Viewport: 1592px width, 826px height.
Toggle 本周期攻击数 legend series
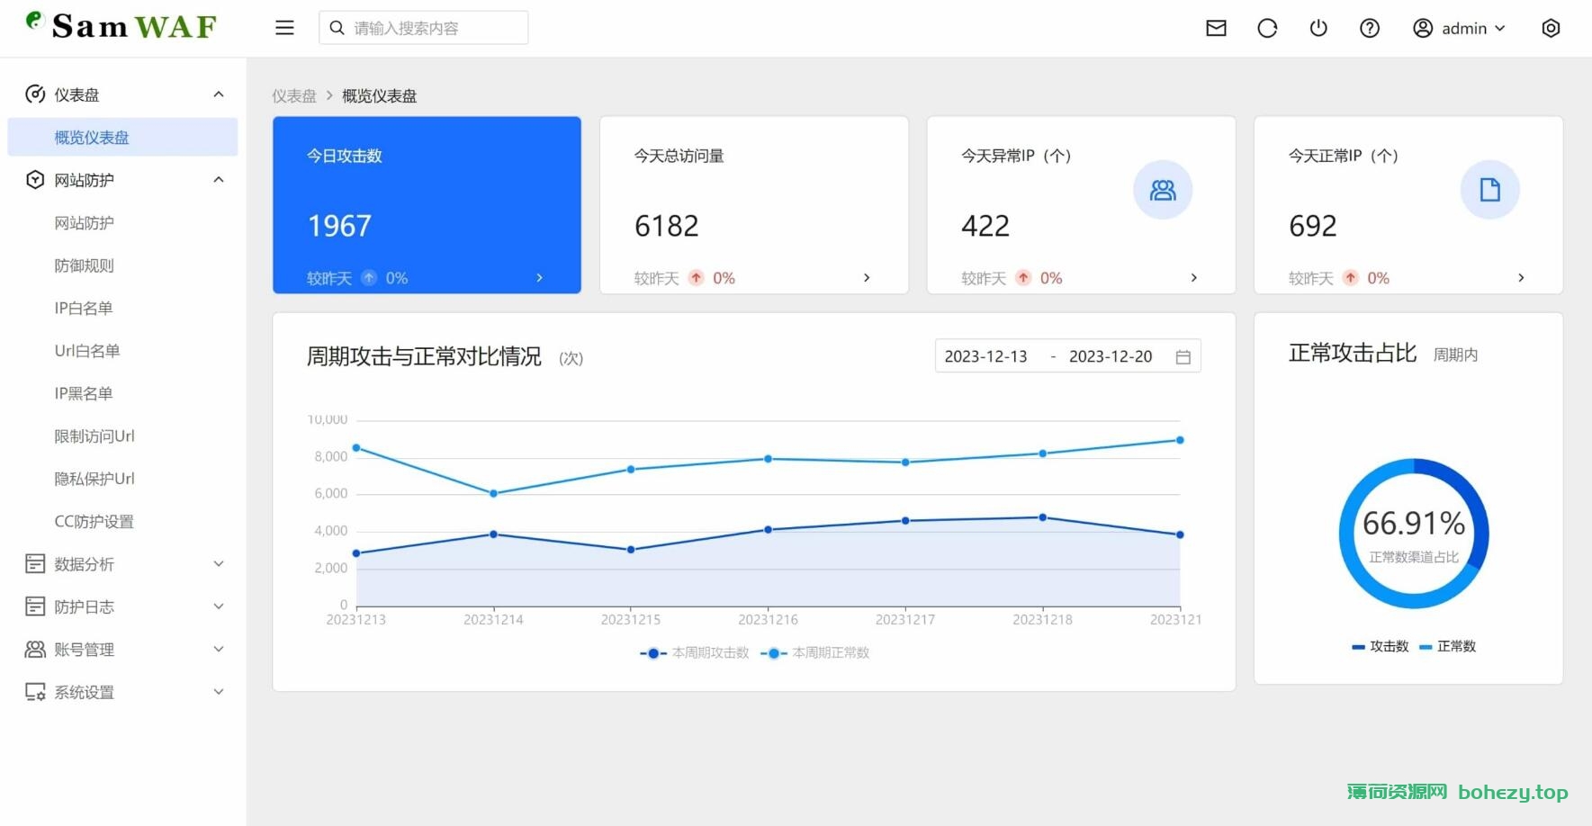click(694, 653)
